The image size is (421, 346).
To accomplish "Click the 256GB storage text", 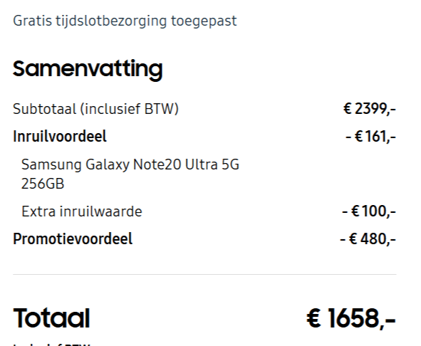I will (x=43, y=184).
